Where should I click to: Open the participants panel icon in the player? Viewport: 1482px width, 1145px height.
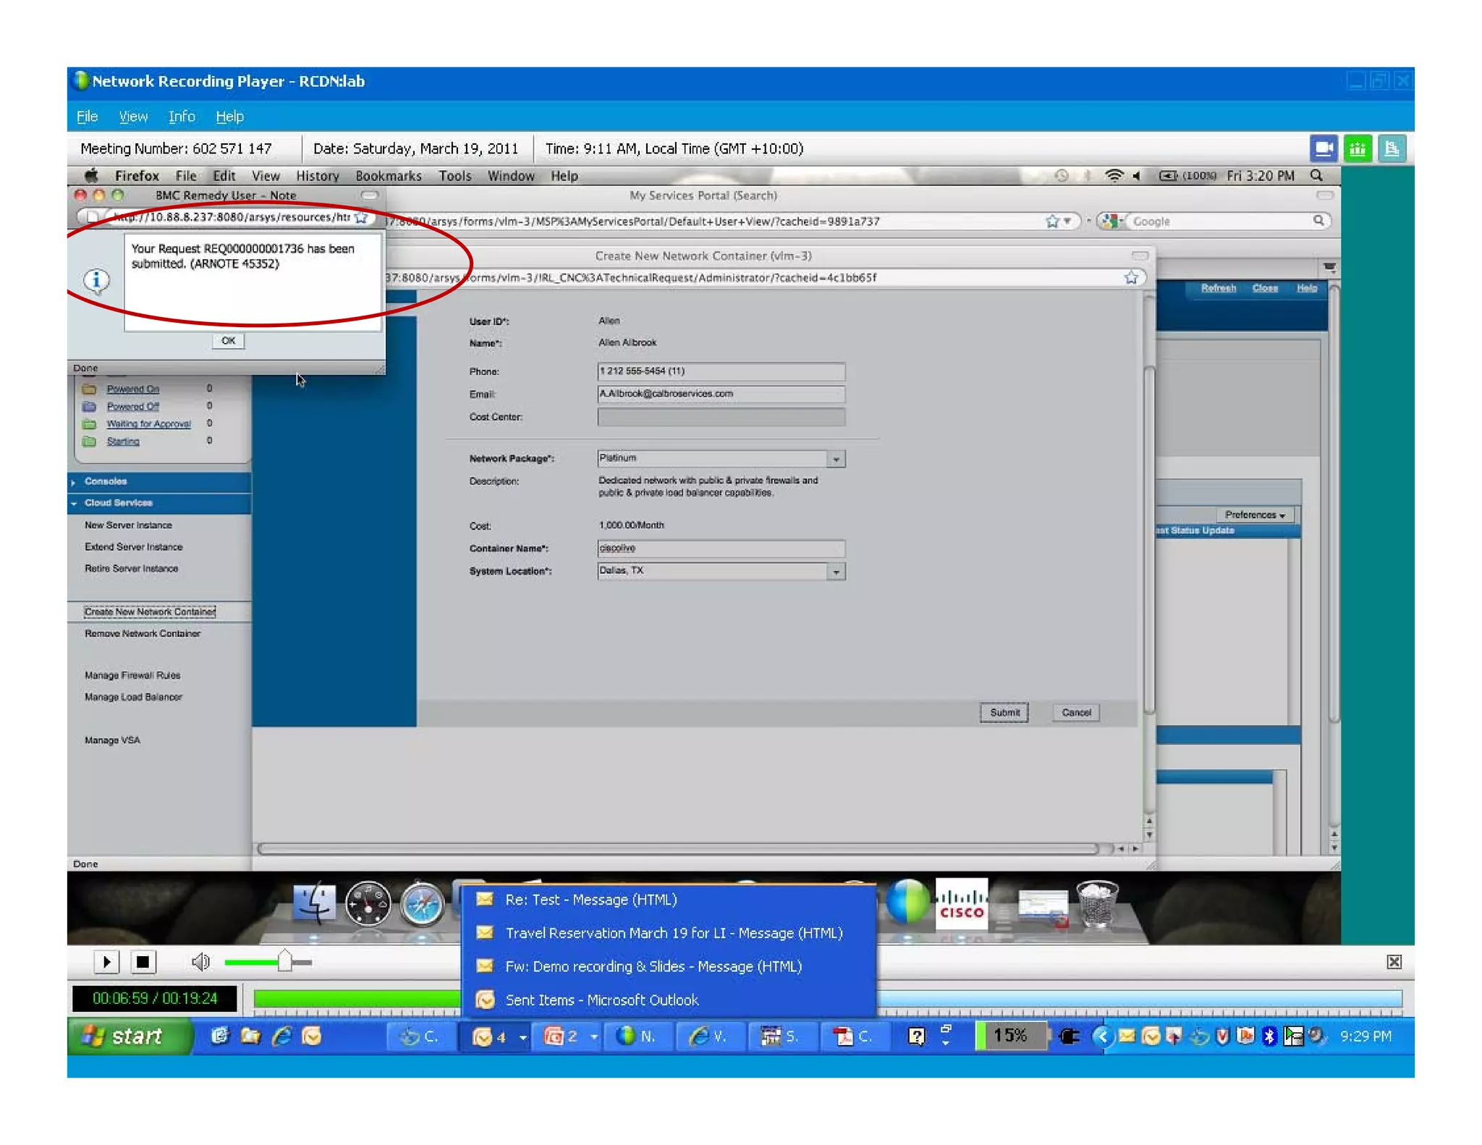pyautogui.click(x=1358, y=148)
